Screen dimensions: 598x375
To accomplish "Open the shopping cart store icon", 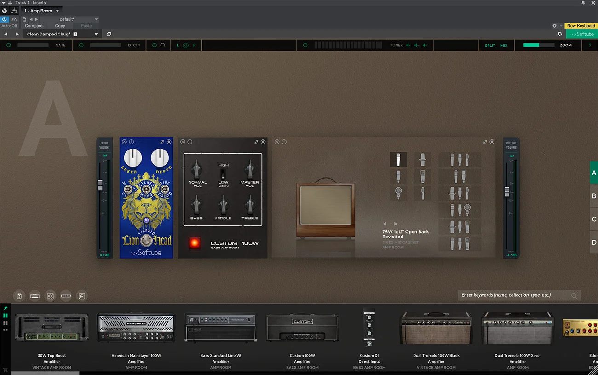I will click(x=6, y=370).
